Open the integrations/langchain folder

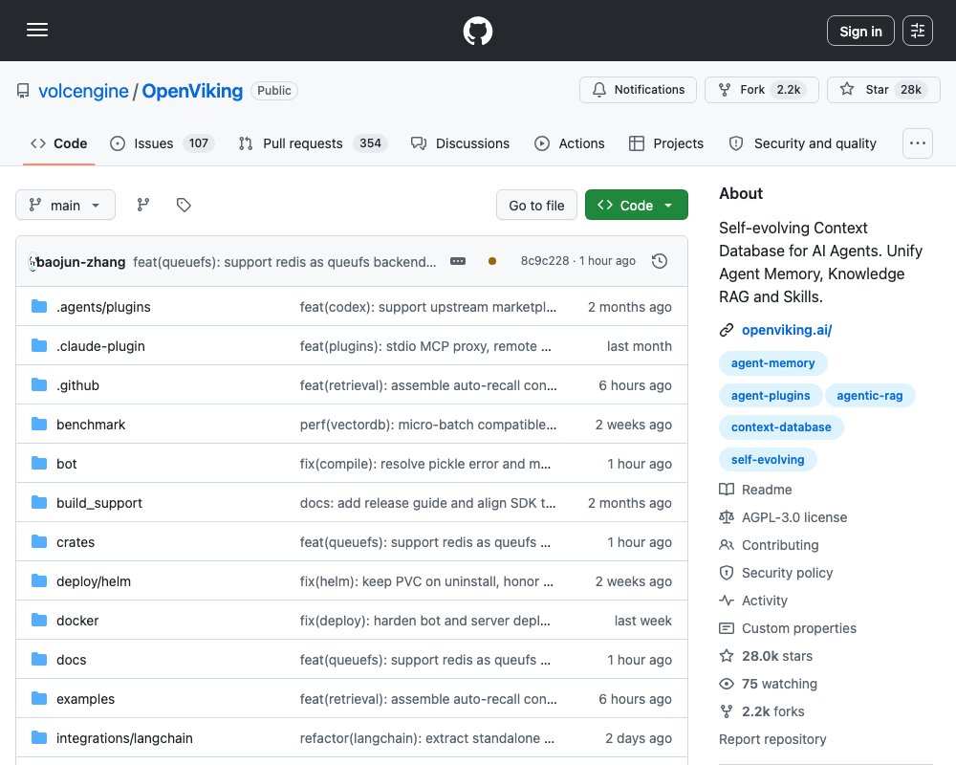pyautogui.click(x=124, y=738)
